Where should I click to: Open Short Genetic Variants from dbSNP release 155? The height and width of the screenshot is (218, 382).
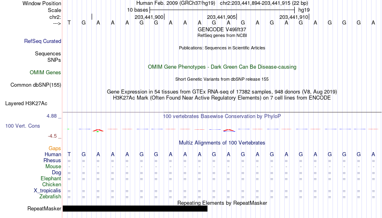(222, 79)
